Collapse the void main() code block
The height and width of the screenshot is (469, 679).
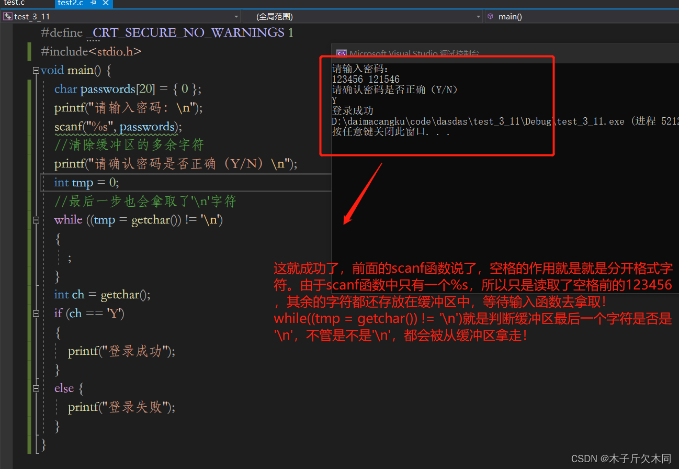click(36, 71)
